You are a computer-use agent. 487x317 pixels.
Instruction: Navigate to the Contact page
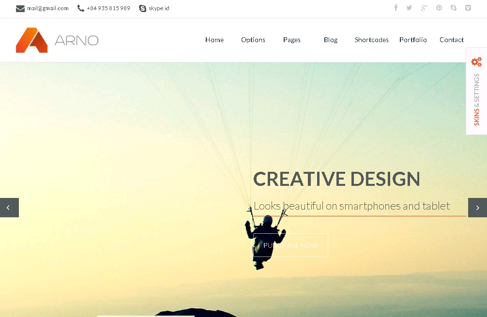click(451, 40)
